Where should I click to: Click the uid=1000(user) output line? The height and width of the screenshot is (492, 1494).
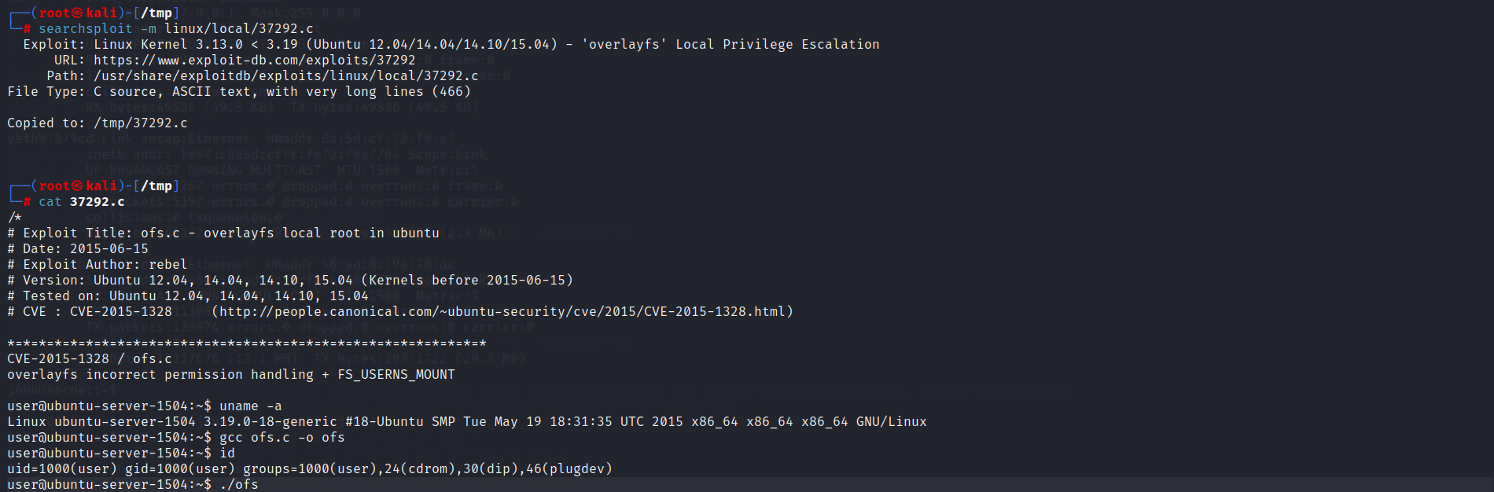click(x=310, y=468)
